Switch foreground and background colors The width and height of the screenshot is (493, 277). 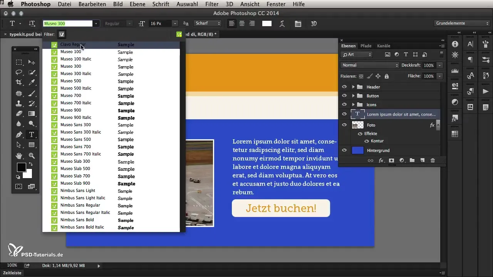pyautogui.click(x=30, y=165)
